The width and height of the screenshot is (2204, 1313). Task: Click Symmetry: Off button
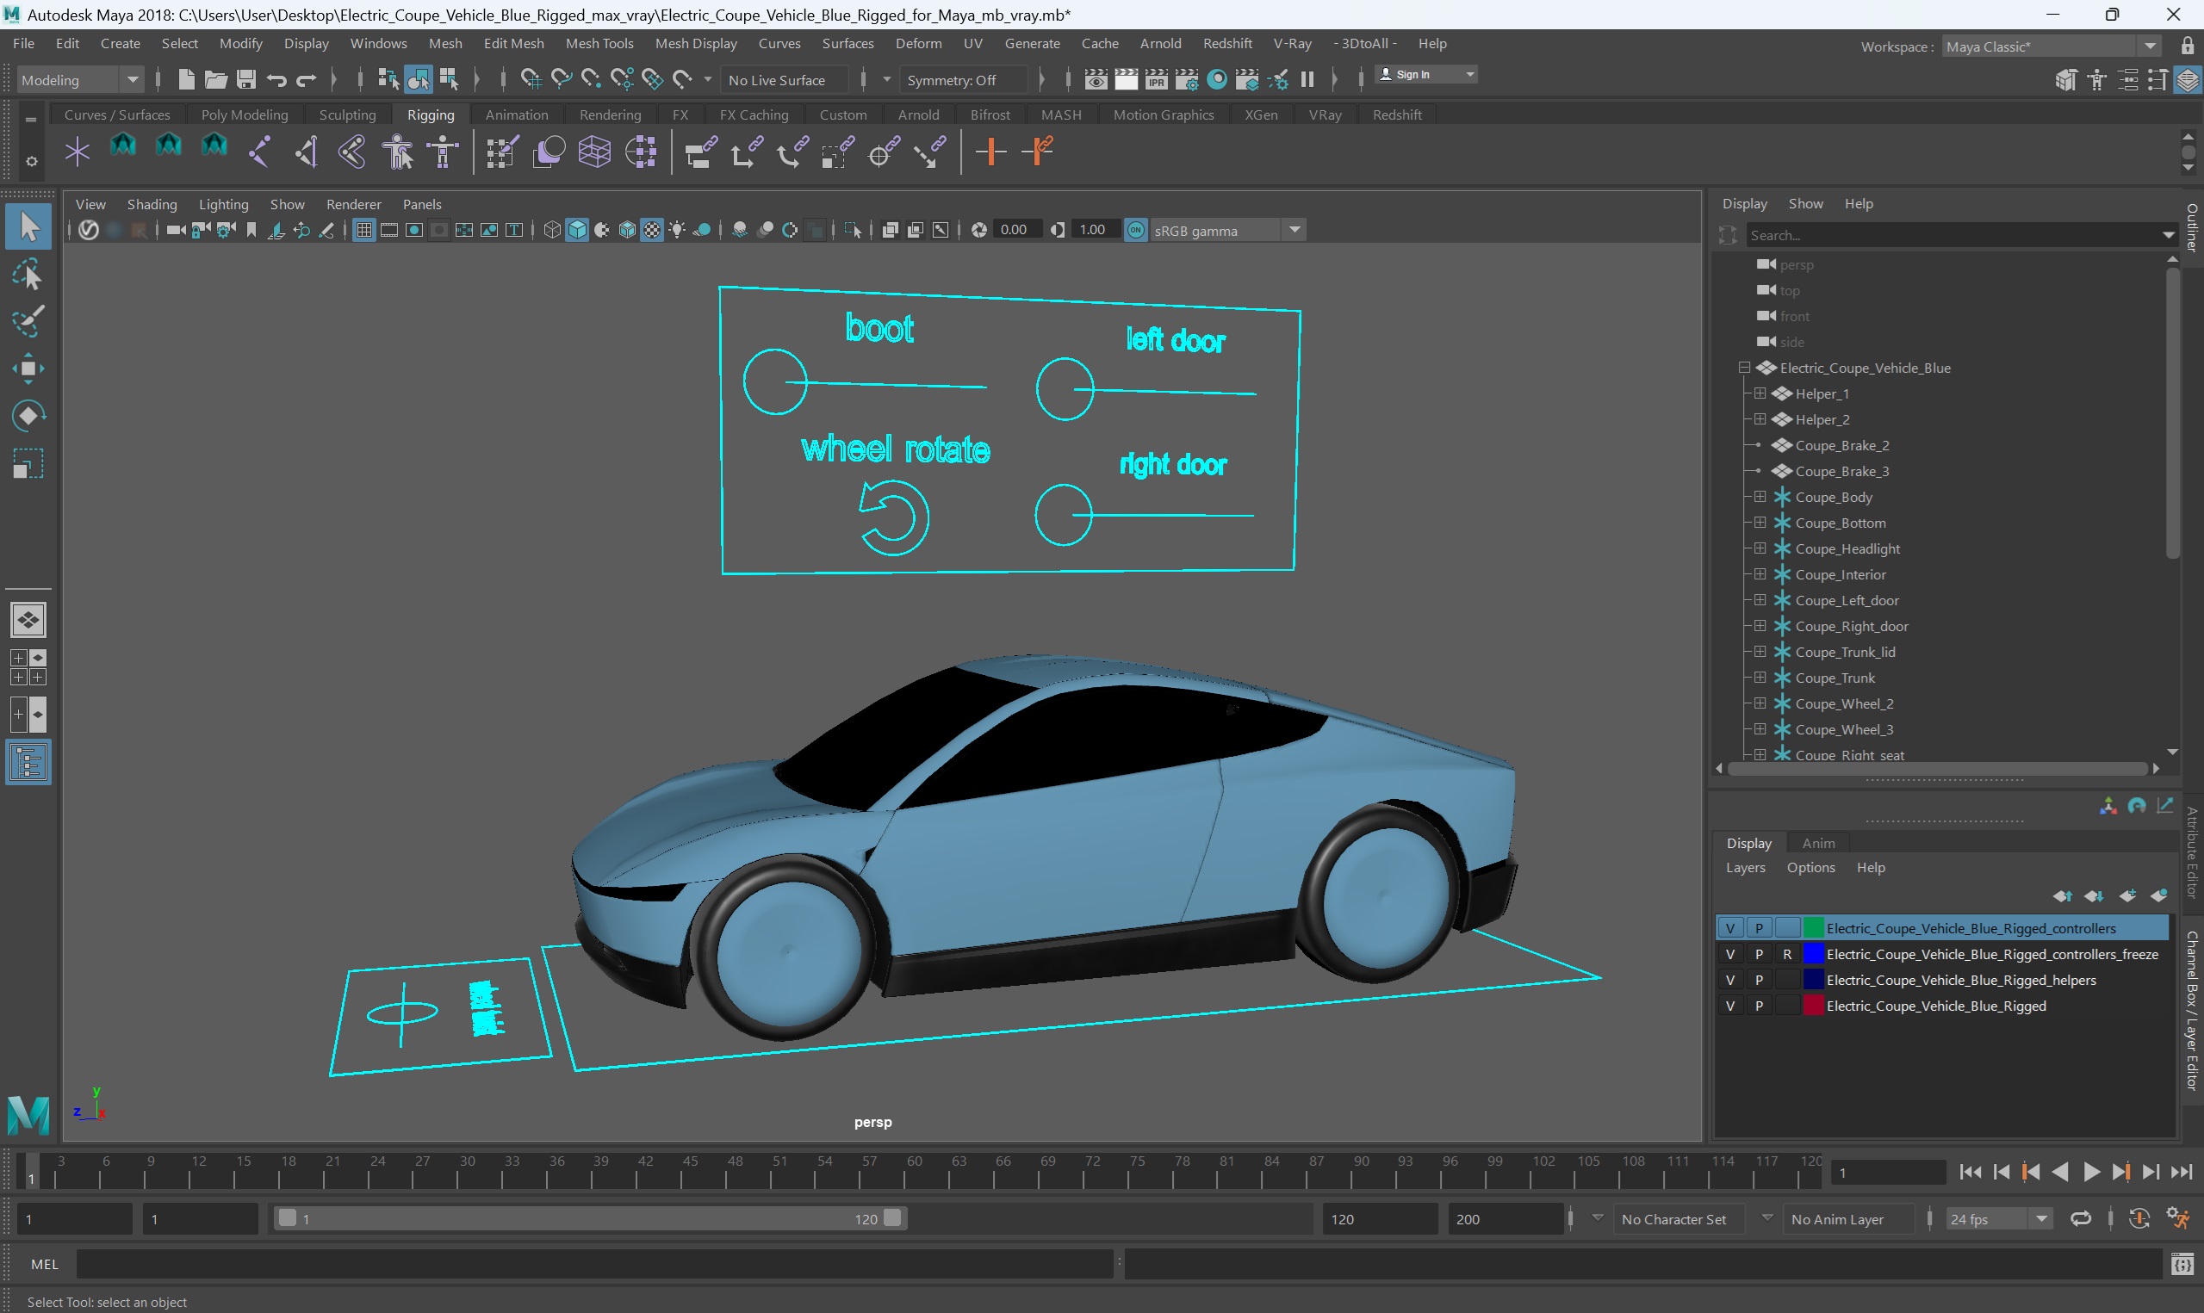963,79
